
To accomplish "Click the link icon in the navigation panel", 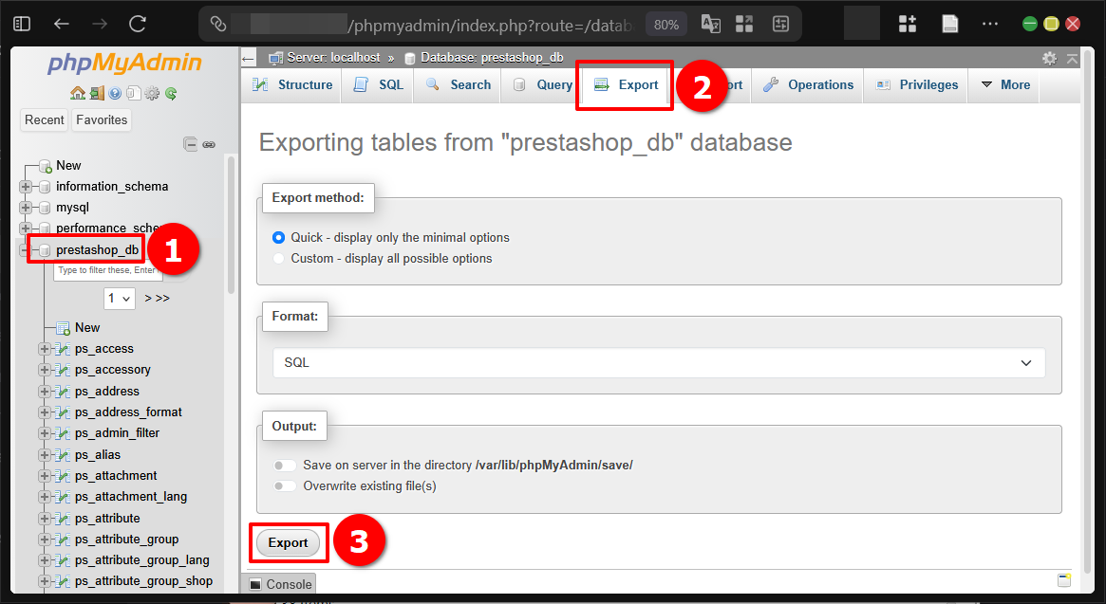I will coord(209,144).
